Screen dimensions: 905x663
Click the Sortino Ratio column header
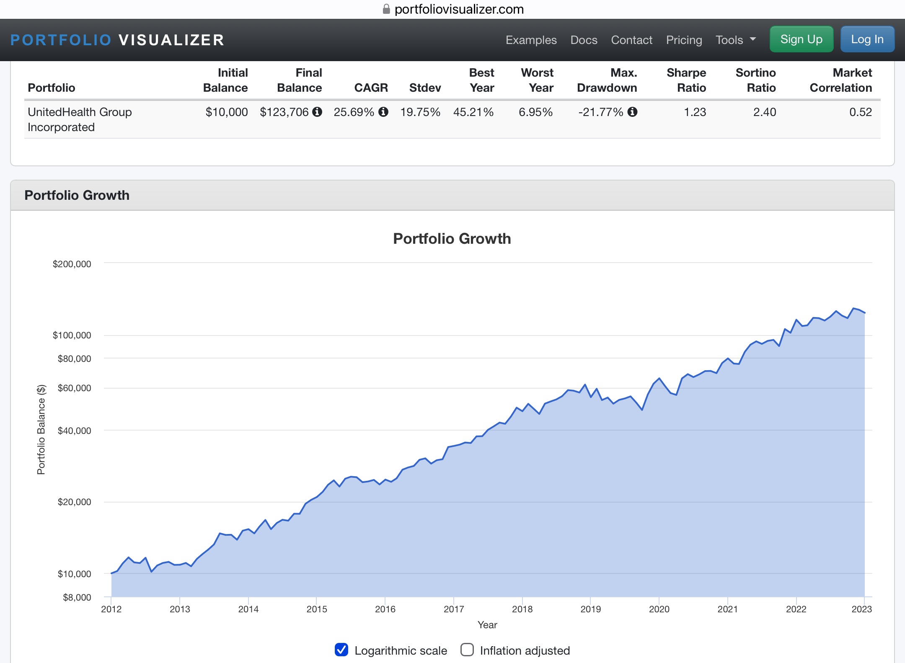pos(756,80)
